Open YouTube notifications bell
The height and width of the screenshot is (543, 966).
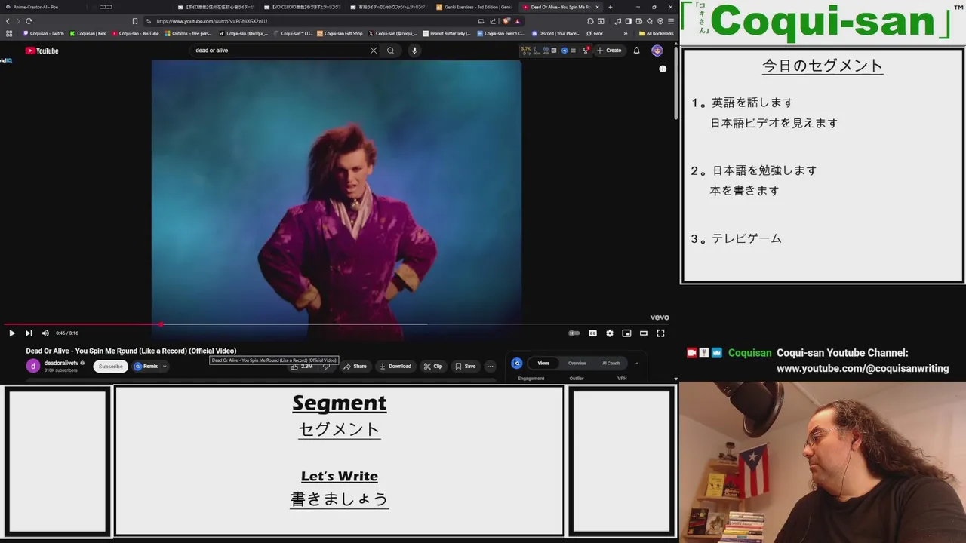(x=636, y=51)
